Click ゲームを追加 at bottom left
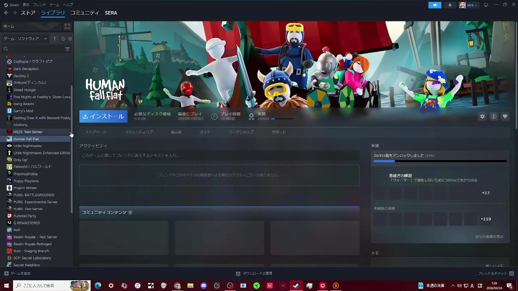The height and width of the screenshot is (291, 518). click(x=17, y=274)
